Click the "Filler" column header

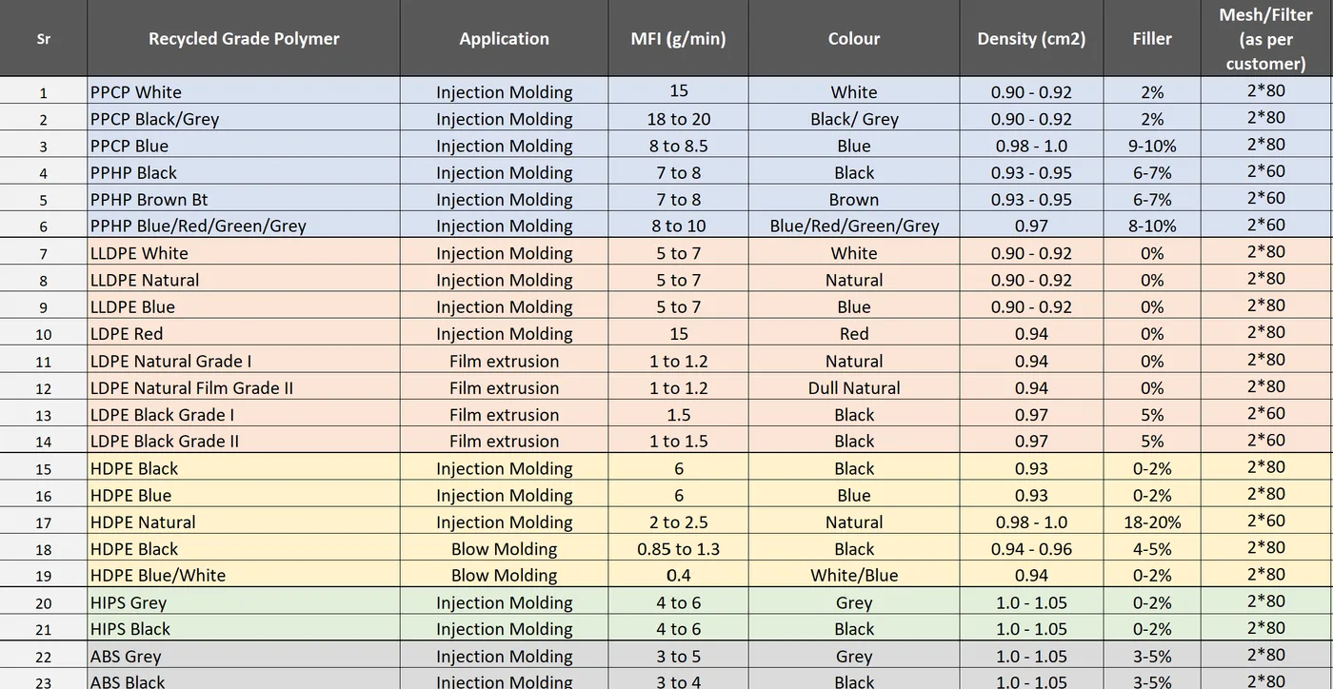coord(1152,39)
